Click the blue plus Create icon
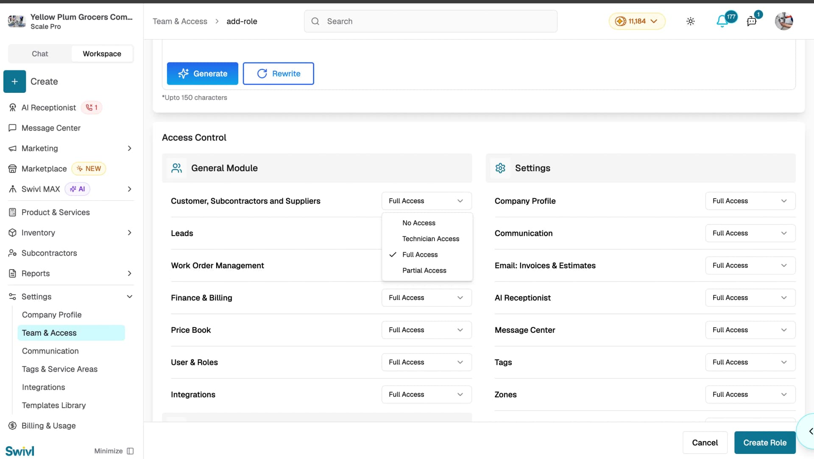 (14, 81)
